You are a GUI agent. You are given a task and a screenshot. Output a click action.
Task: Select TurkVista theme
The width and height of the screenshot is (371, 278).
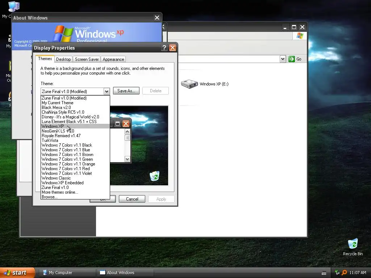pyautogui.click(x=75, y=140)
